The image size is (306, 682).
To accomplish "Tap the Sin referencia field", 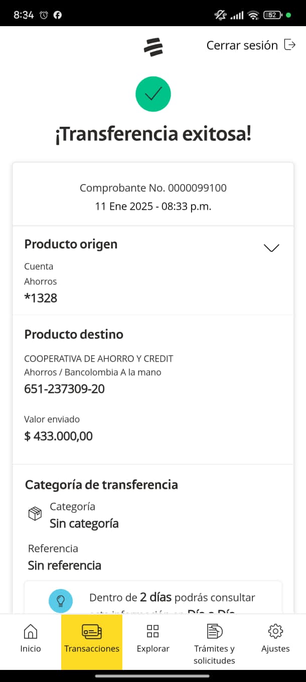I will click(65, 565).
